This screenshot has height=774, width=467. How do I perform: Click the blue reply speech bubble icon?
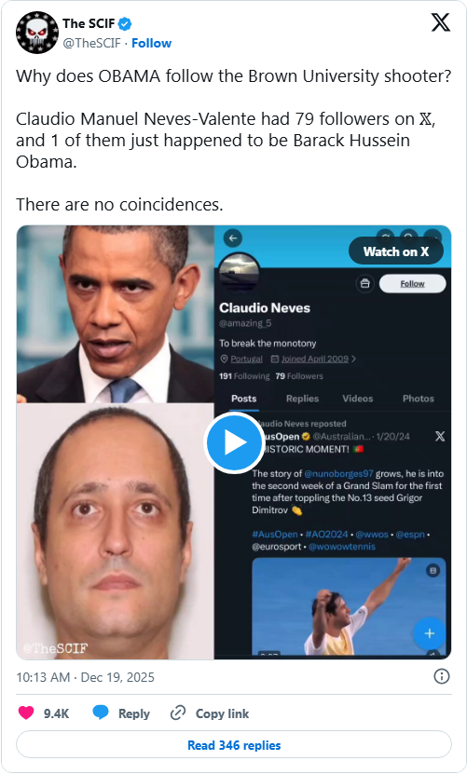[x=101, y=713]
